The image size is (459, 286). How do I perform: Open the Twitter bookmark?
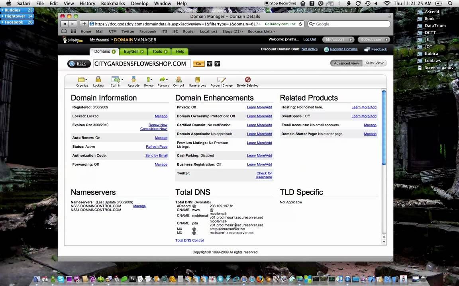click(x=128, y=31)
